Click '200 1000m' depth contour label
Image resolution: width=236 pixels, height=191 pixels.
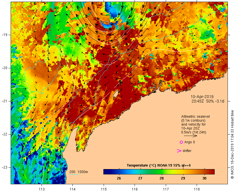[x=79, y=172]
